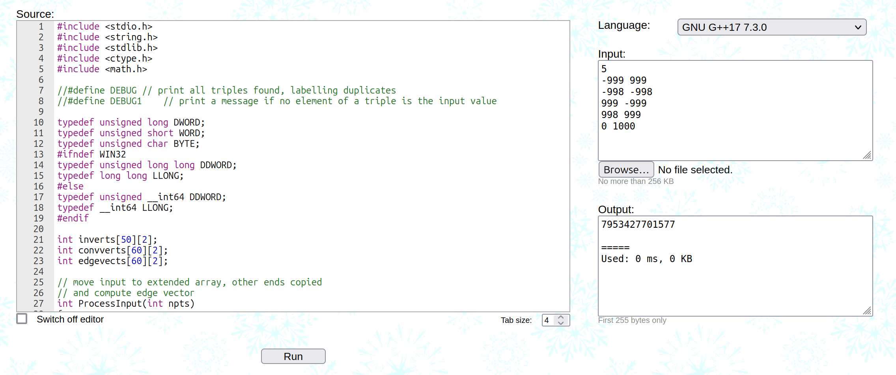Decrease tab size with the down arrow

[561, 323]
